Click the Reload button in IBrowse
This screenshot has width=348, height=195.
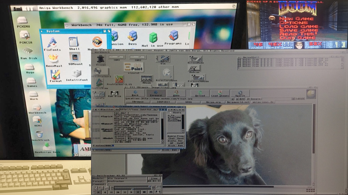point(200,93)
